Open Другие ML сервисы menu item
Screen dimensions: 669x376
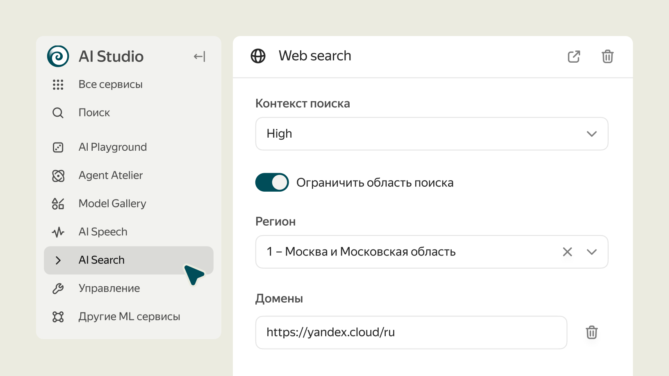[129, 317]
